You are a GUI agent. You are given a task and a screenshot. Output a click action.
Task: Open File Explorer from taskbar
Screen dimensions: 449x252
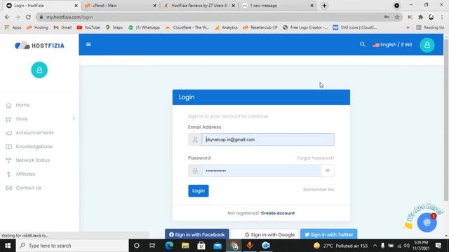(x=185, y=246)
